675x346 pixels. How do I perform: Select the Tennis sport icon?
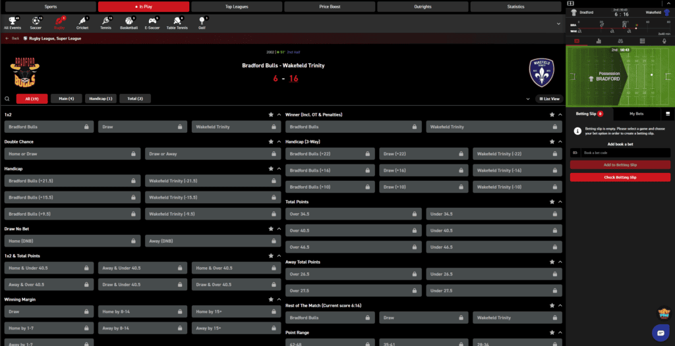pos(105,20)
